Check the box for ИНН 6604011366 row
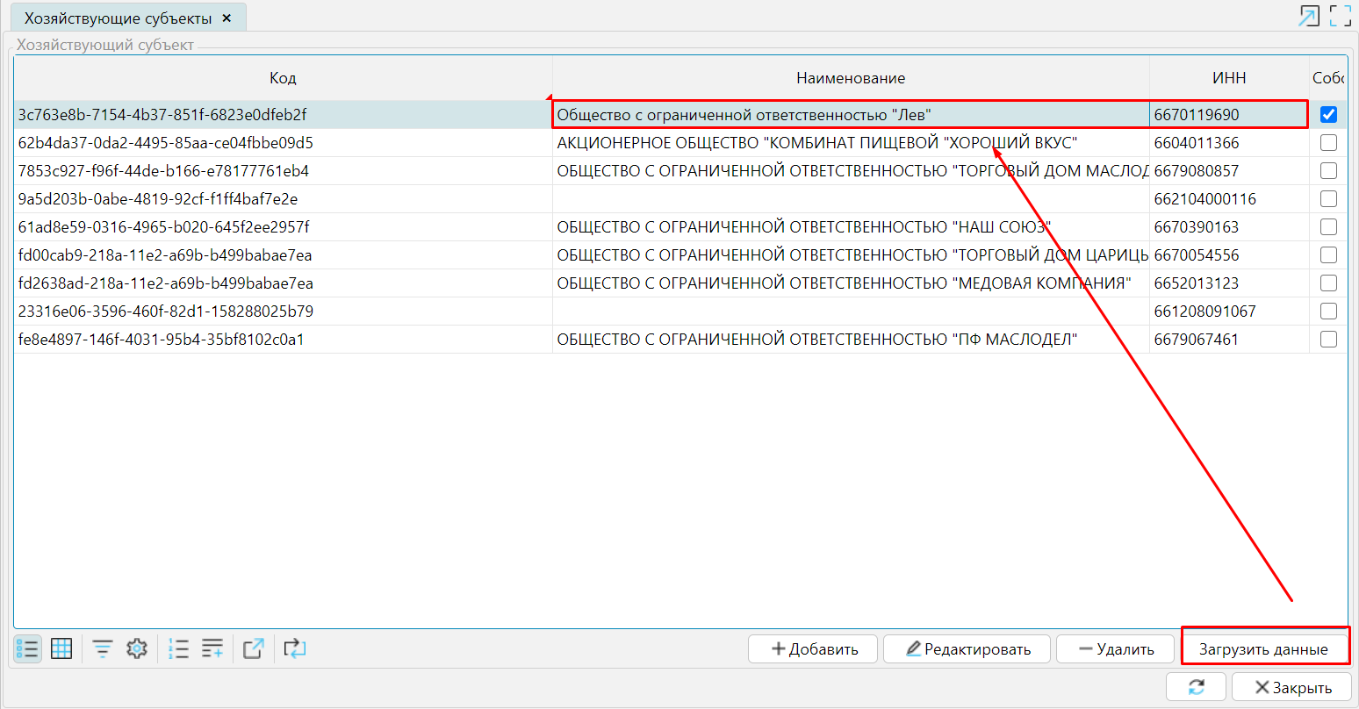The image size is (1359, 709). coord(1328,143)
